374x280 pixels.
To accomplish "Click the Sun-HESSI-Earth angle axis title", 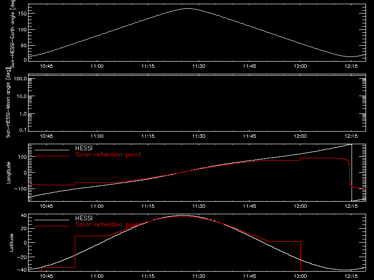I will coord(13,33).
